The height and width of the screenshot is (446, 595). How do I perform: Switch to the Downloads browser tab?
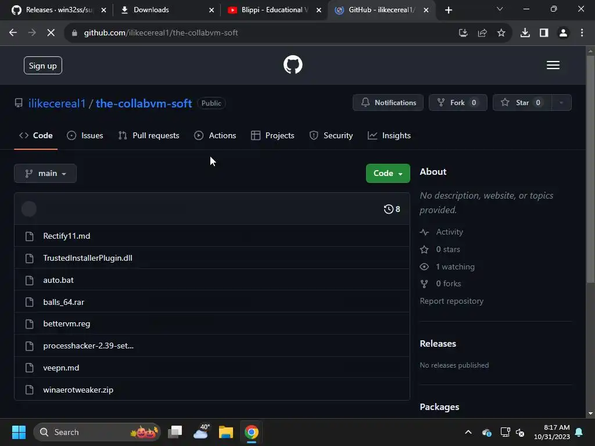(166, 10)
